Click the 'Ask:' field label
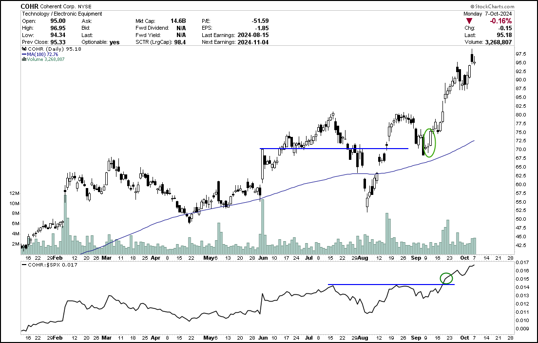The width and height of the screenshot is (538, 343). point(87,21)
